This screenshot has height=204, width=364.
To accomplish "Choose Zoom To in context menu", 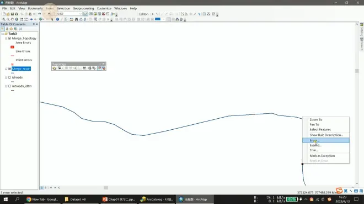I will click(326, 120).
